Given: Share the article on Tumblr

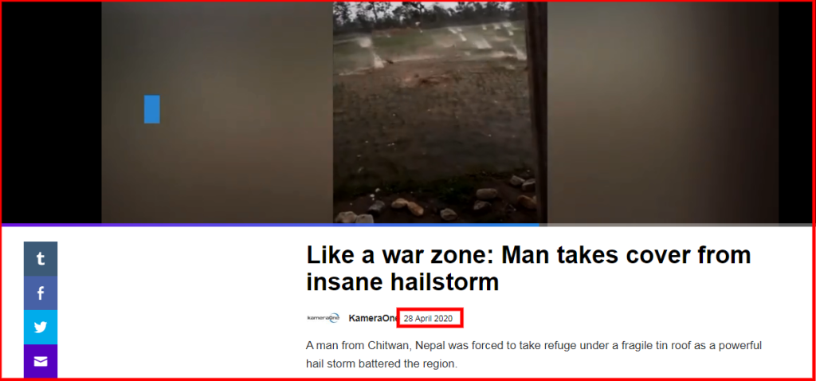Looking at the screenshot, I should point(41,259).
